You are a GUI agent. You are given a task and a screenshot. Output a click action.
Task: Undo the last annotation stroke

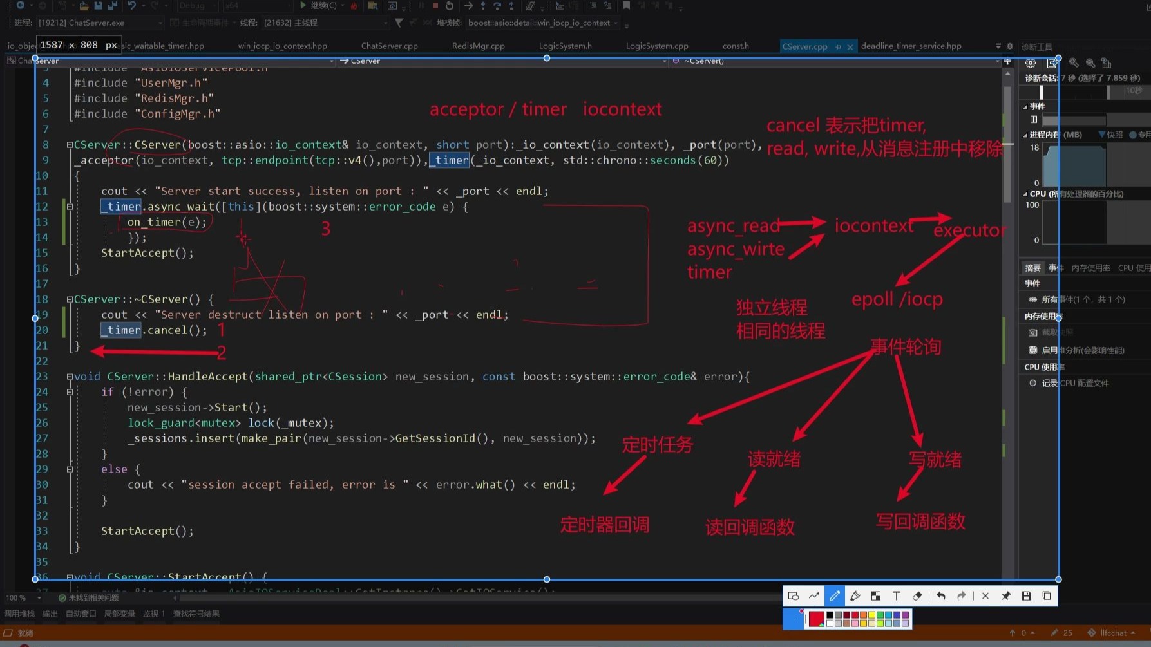(941, 596)
